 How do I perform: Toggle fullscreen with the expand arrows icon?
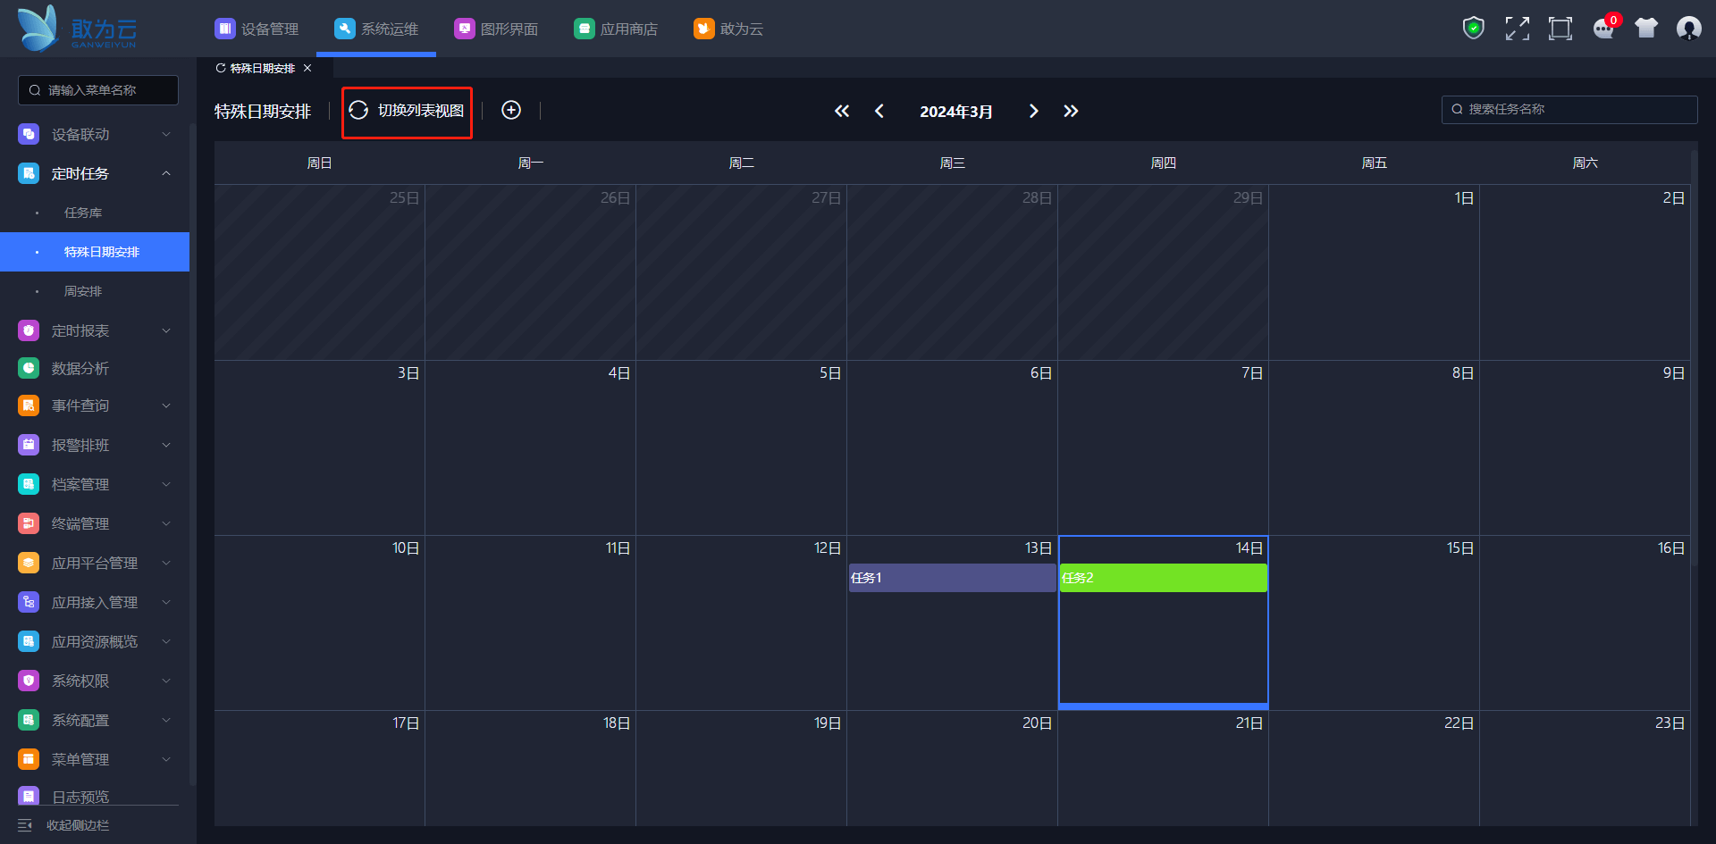click(x=1517, y=29)
